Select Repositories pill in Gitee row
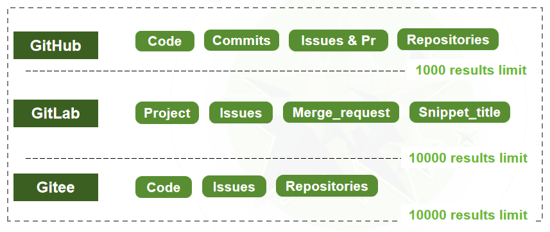 click(x=327, y=186)
